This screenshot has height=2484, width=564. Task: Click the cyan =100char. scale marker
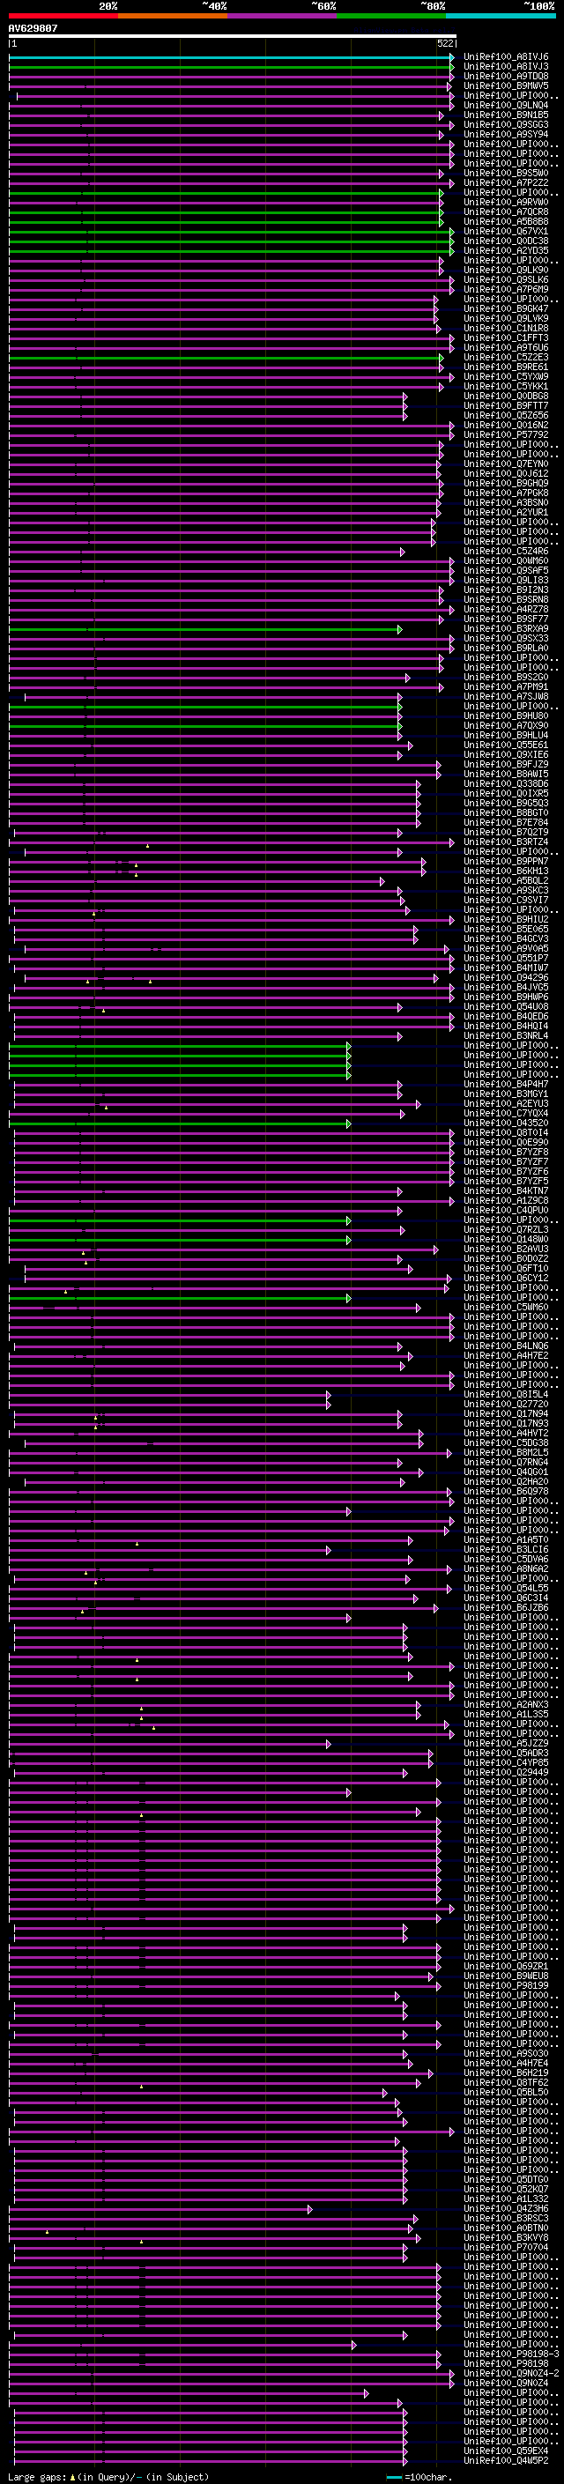pos(393,2477)
